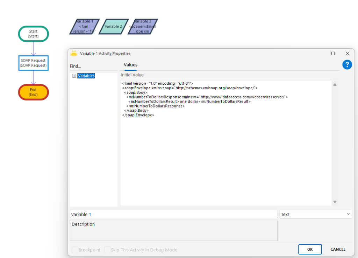This screenshot has height=258, width=358.
Task: Open the Text data type dropdown
Action: coord(315,214)
